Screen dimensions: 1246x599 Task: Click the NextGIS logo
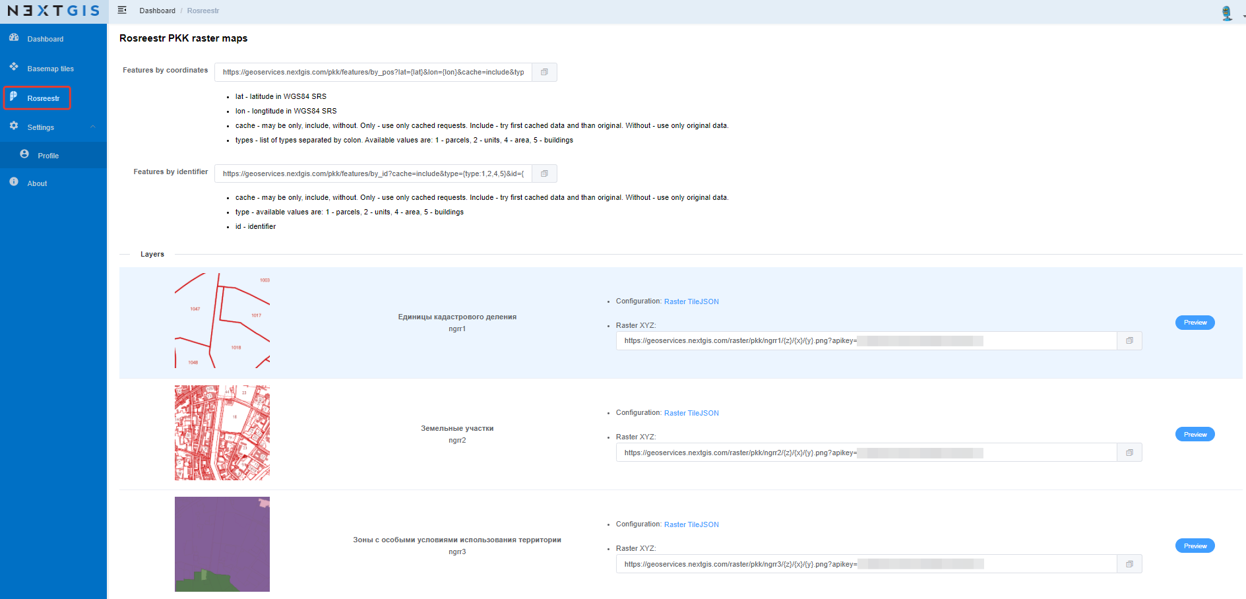coord(53,11)
